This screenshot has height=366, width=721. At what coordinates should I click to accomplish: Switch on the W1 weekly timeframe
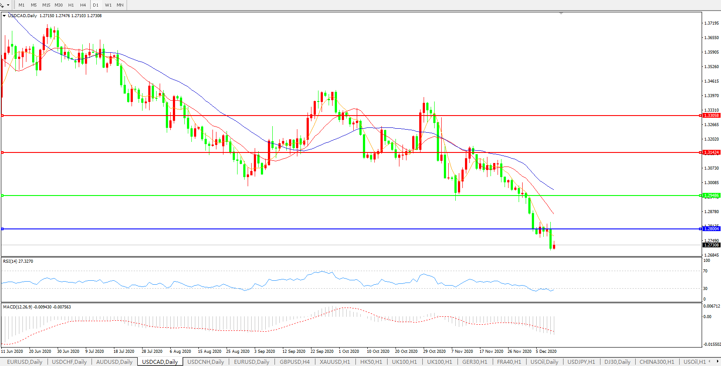[x=108, y=5]
